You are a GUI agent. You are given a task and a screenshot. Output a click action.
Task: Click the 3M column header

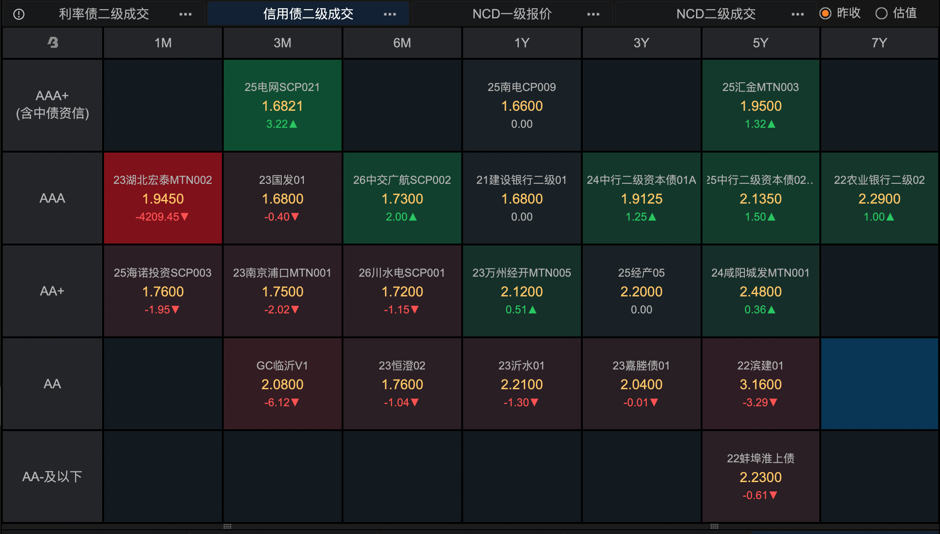click(282, 43)
